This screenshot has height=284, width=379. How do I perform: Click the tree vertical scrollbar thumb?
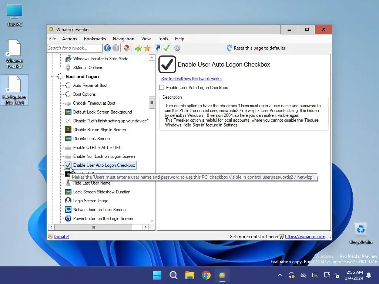[152, 102]
